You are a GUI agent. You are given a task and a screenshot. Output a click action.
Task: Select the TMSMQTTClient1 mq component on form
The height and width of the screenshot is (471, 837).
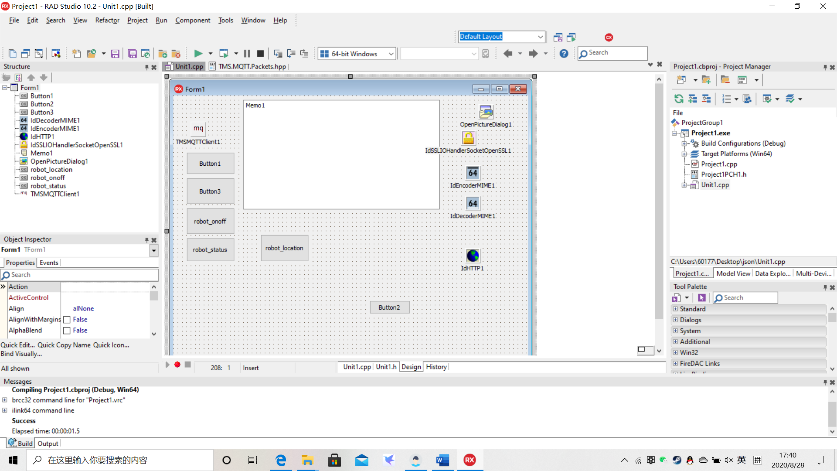[x=198, y=128]
